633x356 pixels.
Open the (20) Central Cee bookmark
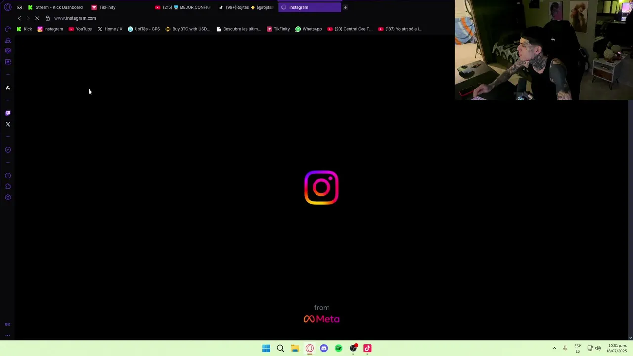click(350, 29)
